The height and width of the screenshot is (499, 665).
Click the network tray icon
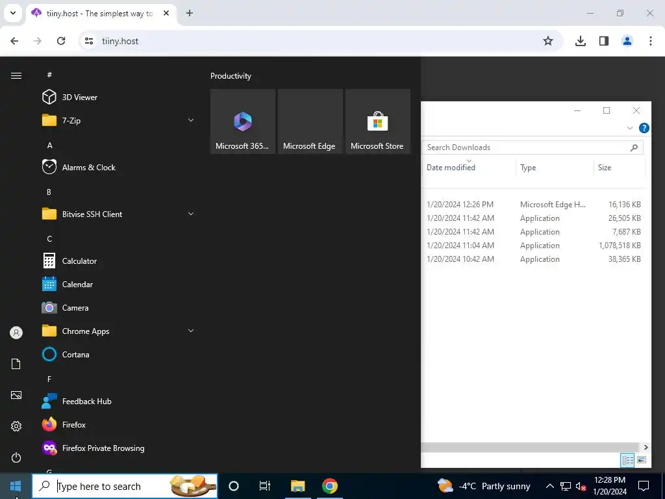(x=566, y=486)
